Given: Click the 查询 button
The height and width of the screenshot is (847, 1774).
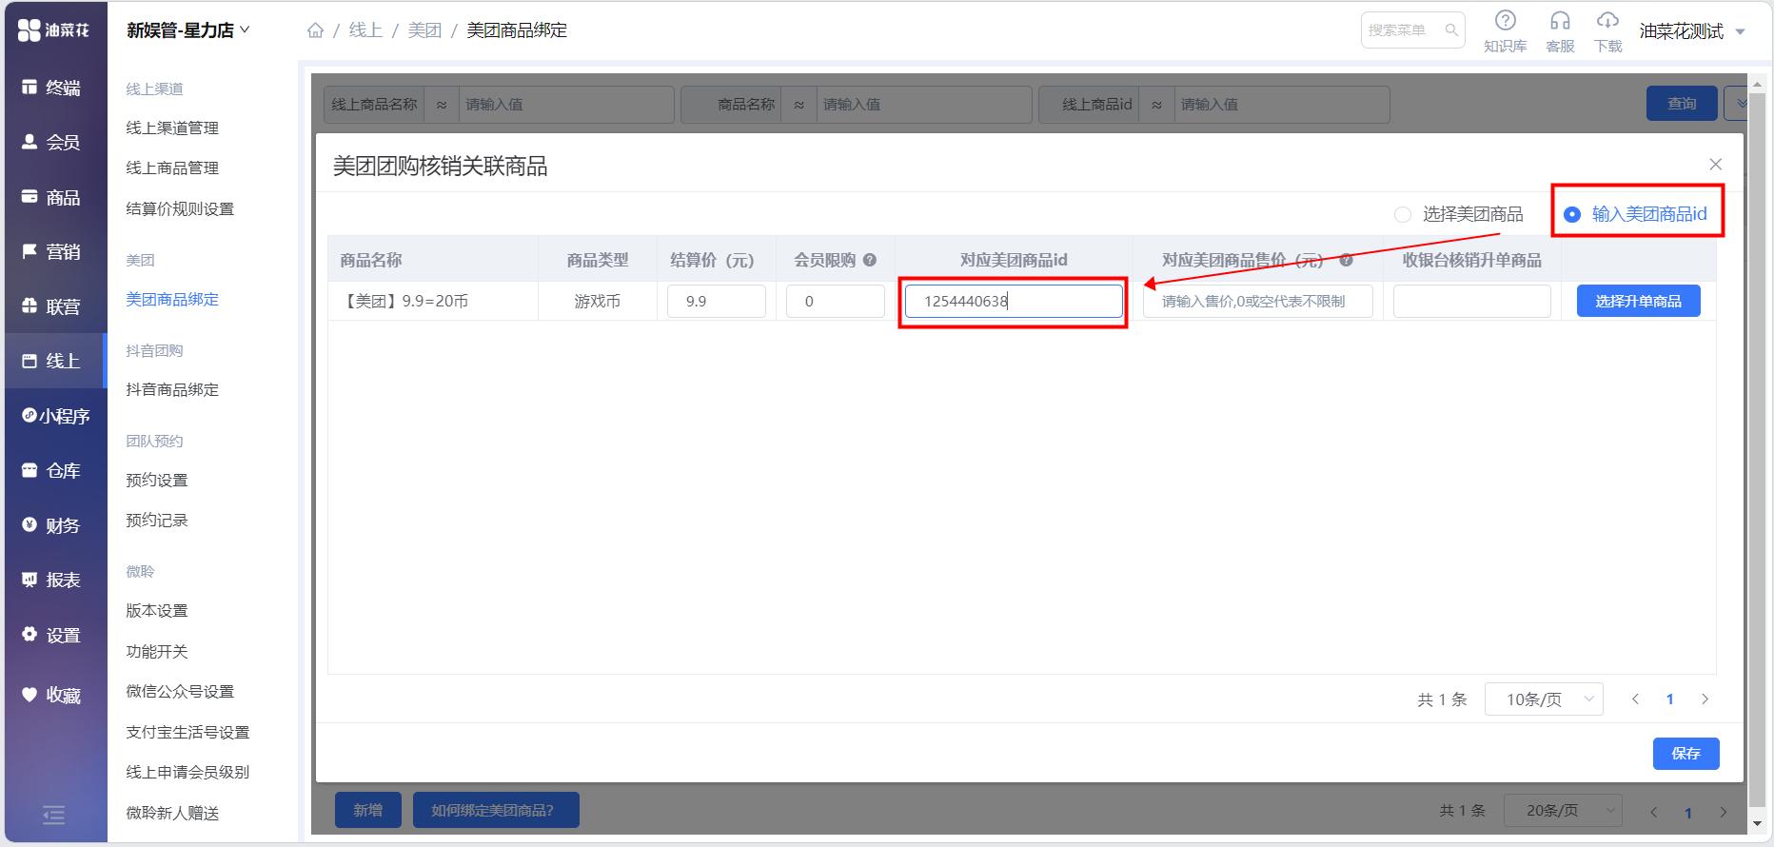Looking at the screenshot, I should (1682, 103).
